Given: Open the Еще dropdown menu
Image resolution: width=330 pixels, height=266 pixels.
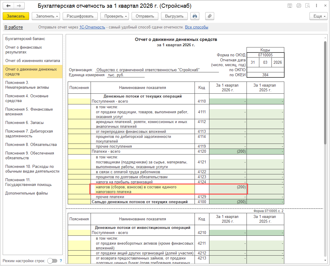Looking at the screenshot, I should (318, 16).
